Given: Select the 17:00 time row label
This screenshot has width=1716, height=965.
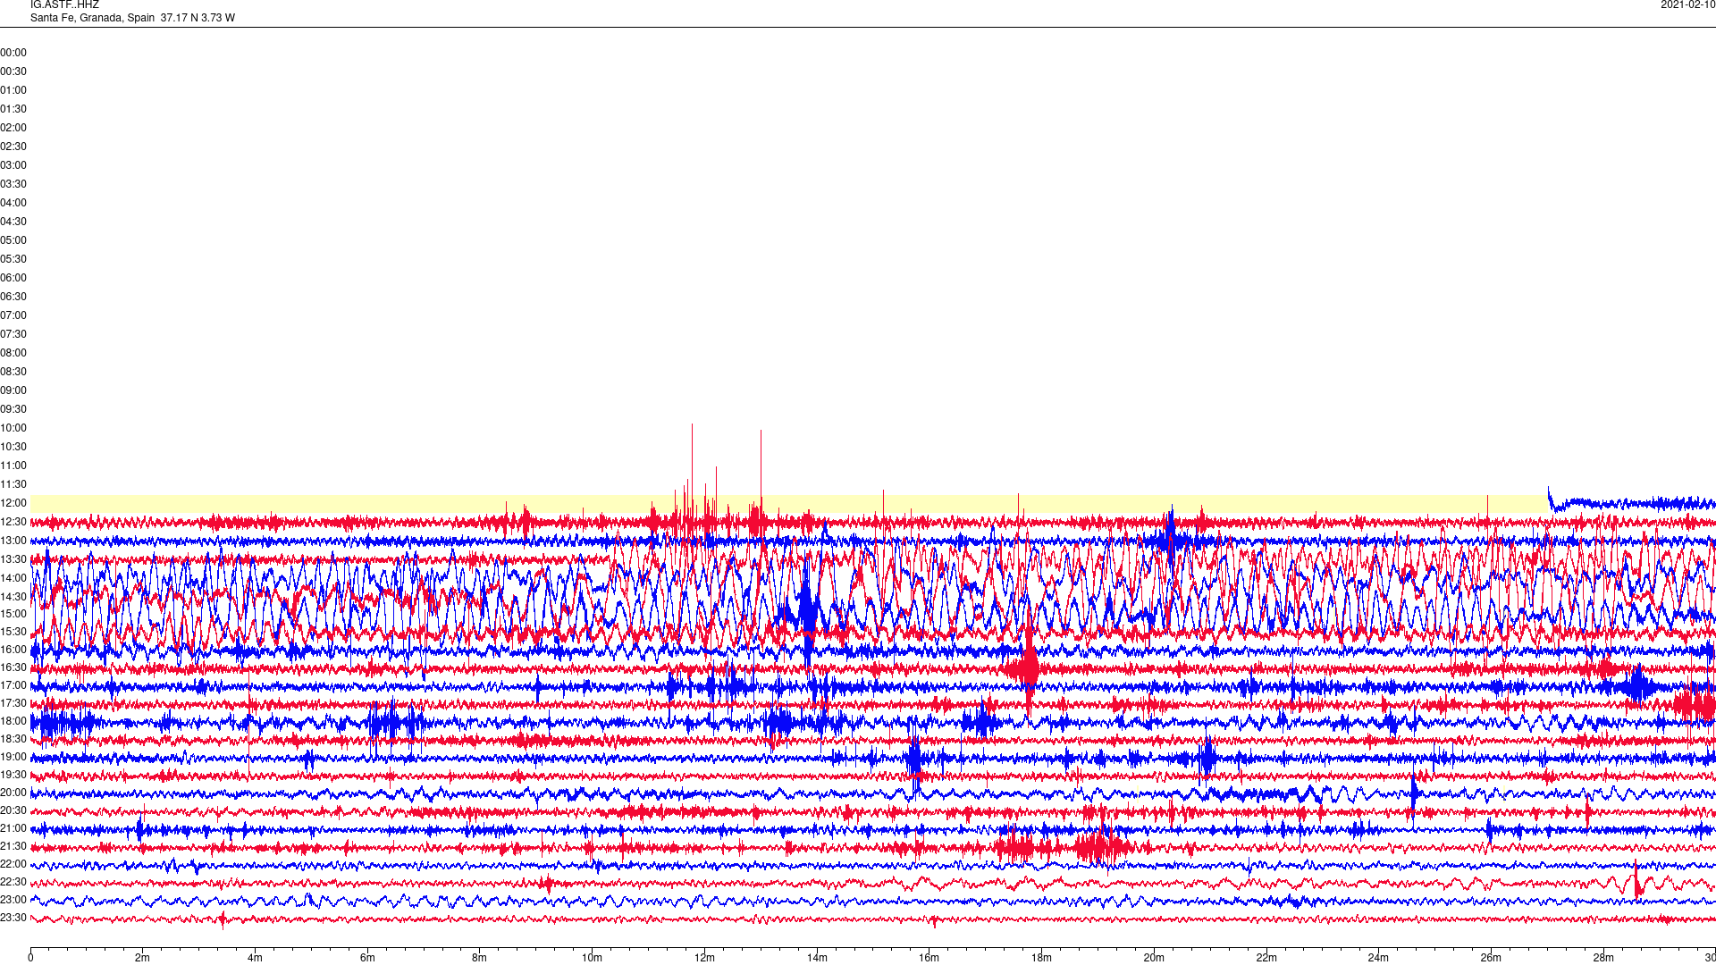Looking at the screenshot, I should click(13, 685).
